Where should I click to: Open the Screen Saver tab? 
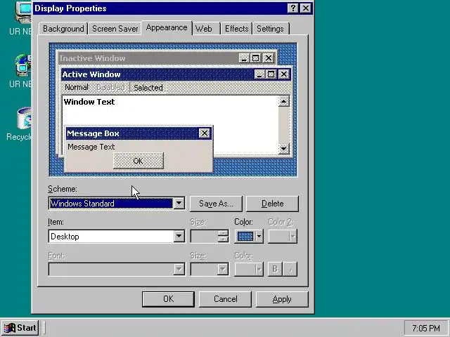(x=115, y=29)
